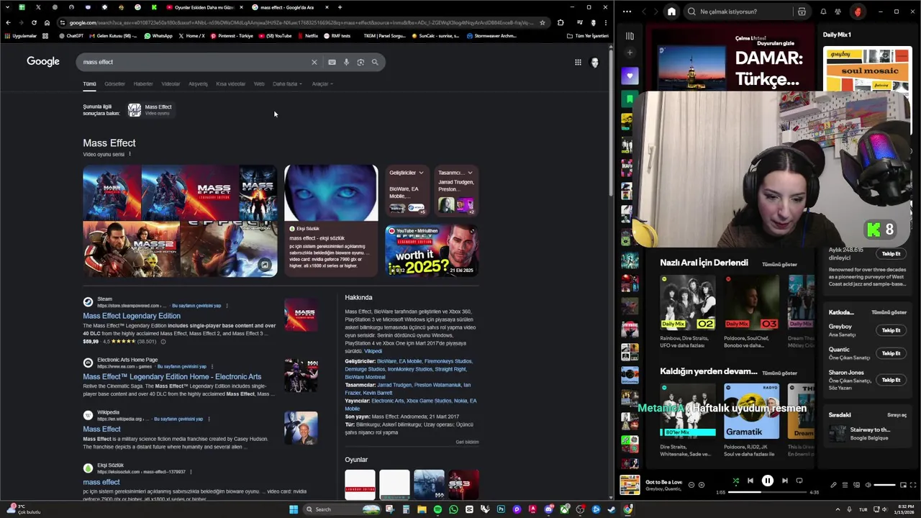Open the Ekşi Sözlük mass effect result
Viewport: 921px width, 518px height.
pyautogui.click(x=101, y=482)
